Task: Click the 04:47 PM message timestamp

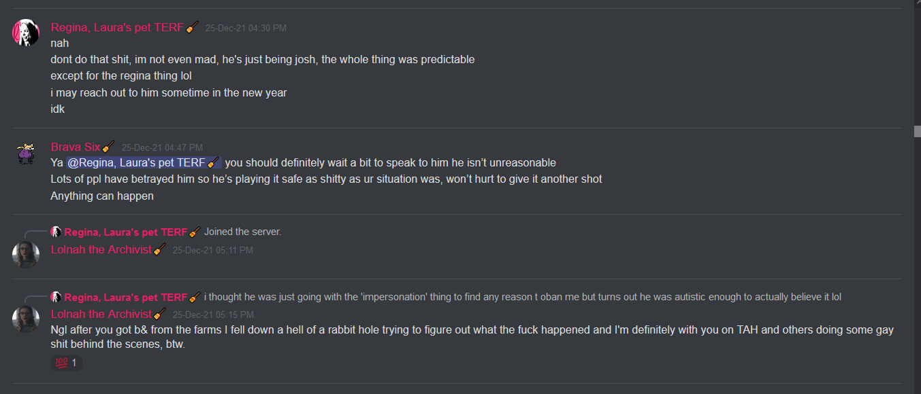Action: click(162, 147)
